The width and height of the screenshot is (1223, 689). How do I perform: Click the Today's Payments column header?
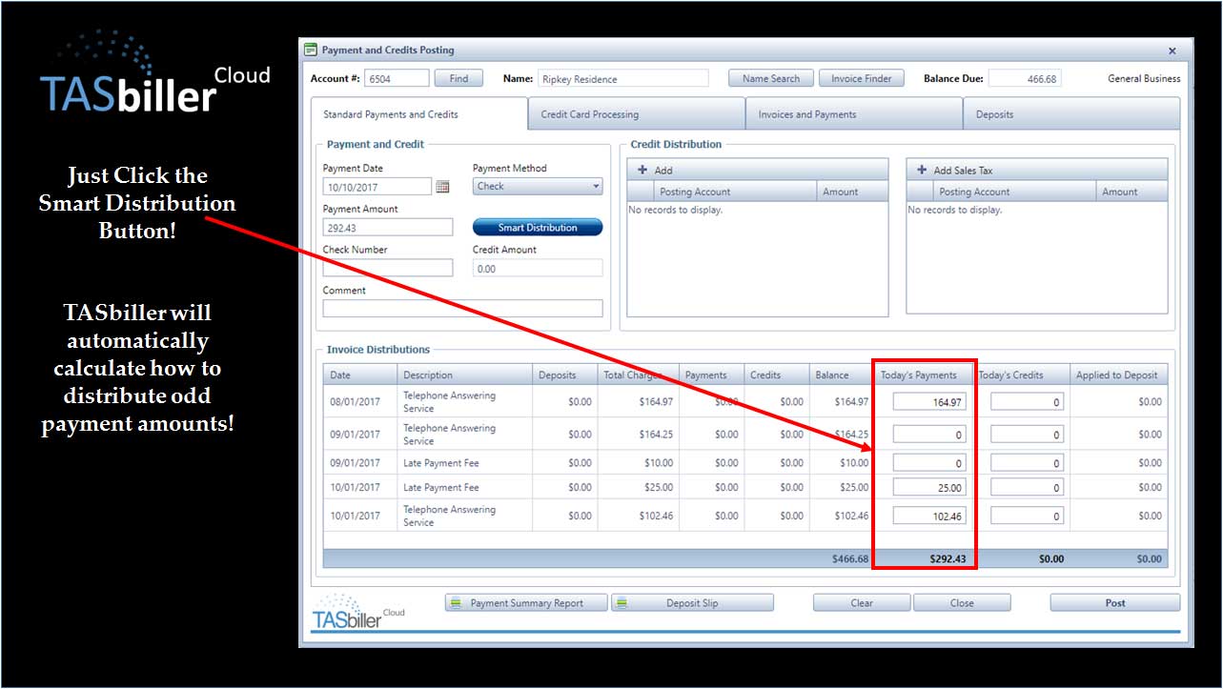pos(924,375)
